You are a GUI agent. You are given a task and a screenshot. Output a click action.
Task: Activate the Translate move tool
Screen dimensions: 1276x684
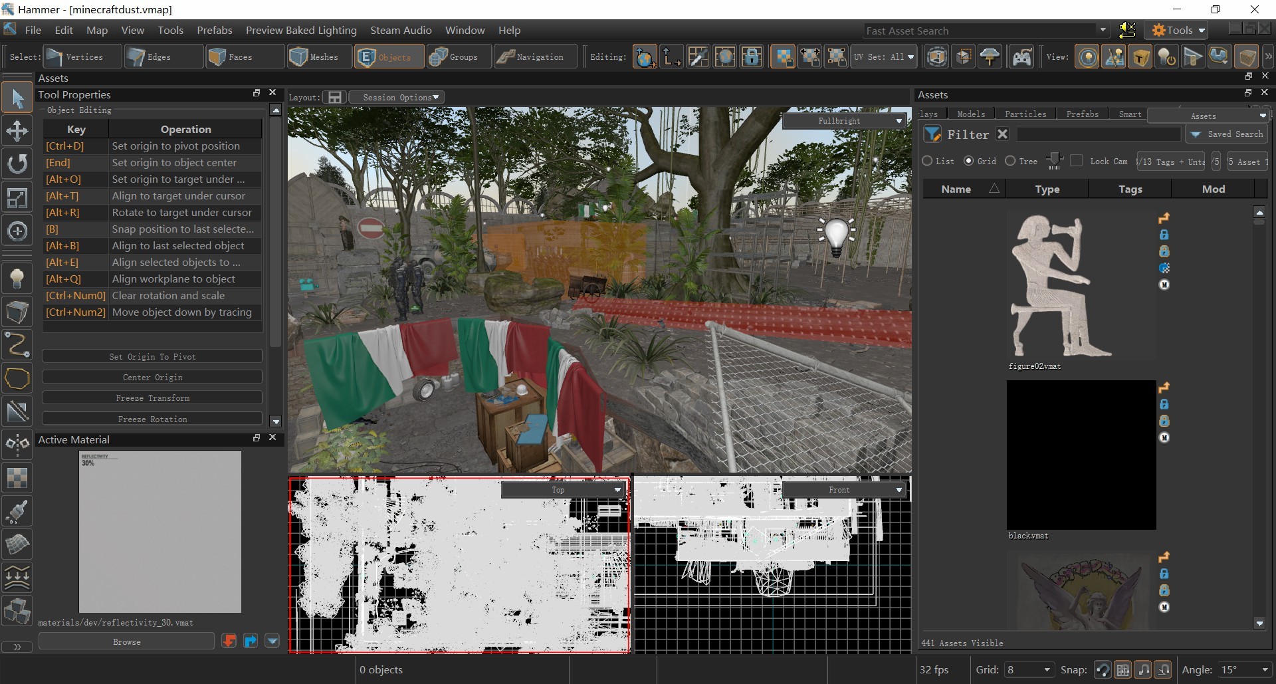pos(17,131)
